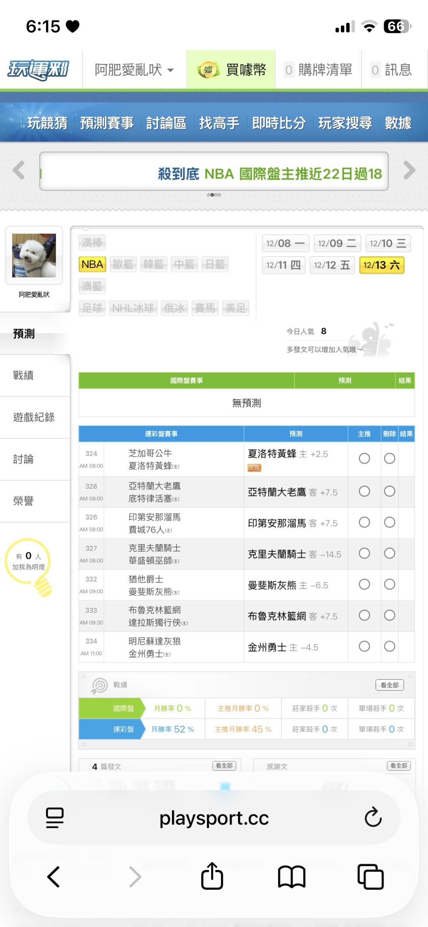Tap the coin icon beside 買噱幣

[208, 70]
